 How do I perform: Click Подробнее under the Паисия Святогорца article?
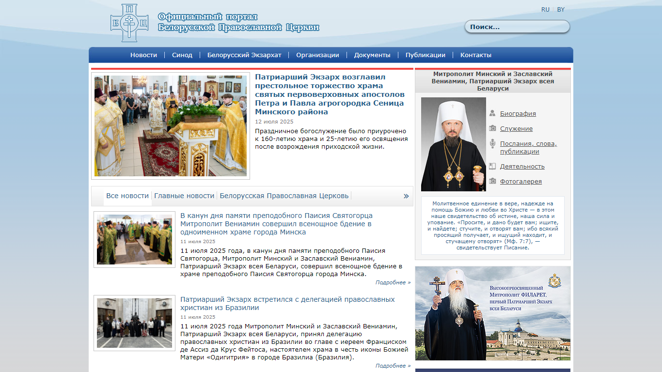(393, 282)
